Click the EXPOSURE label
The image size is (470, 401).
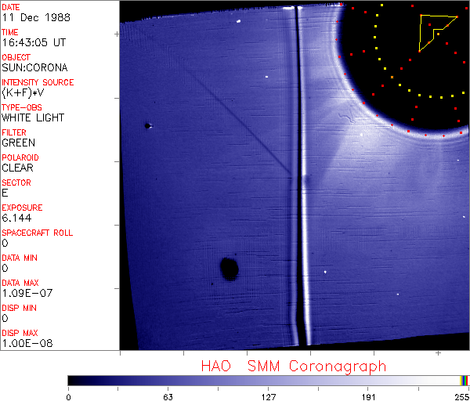[22, 208]
